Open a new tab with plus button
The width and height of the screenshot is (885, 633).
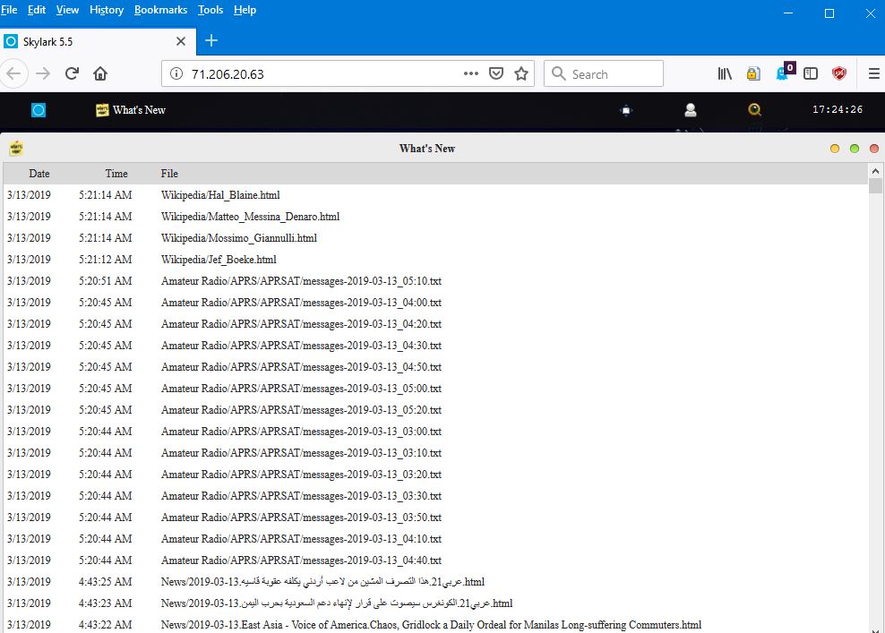[x=211, y=40]
